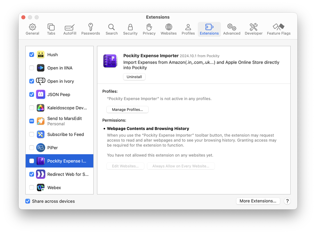Open the Privacy hand icon
Image resolution: width=316 pixels, height=234 pixels.
point(149,27)
